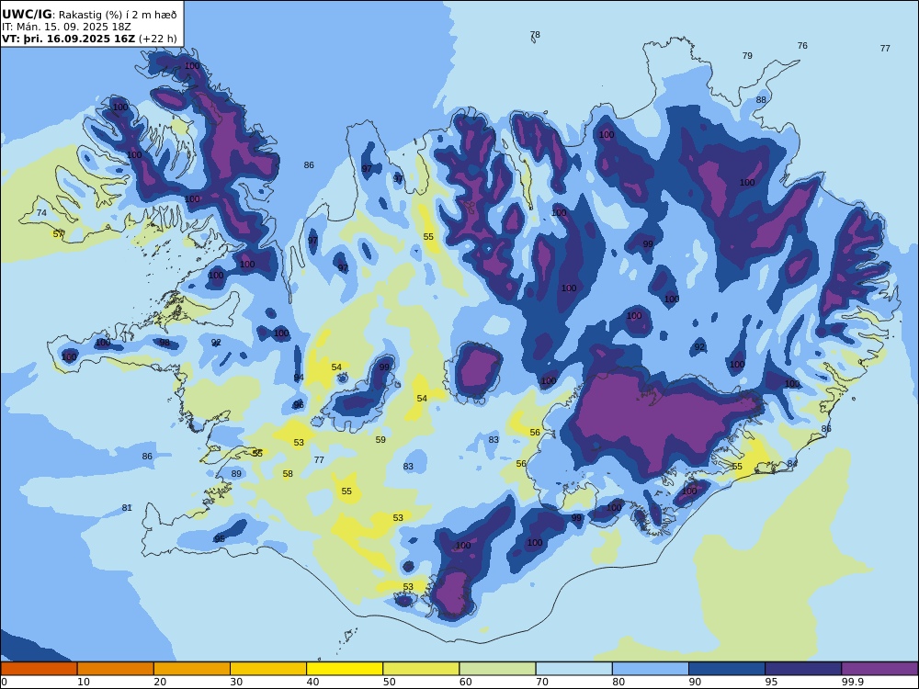Click the legend tick label '60'
The image size is (919, 689).
click(465, 682)
